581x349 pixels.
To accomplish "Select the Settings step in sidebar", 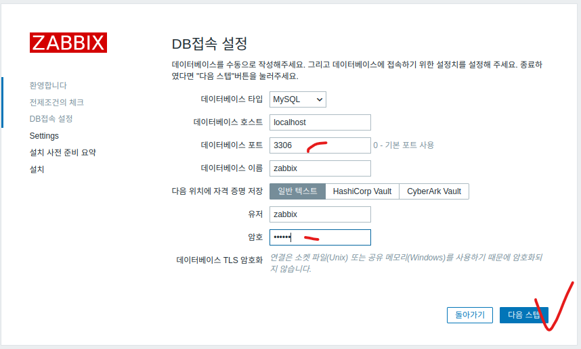I will click(x=44, y=136).
